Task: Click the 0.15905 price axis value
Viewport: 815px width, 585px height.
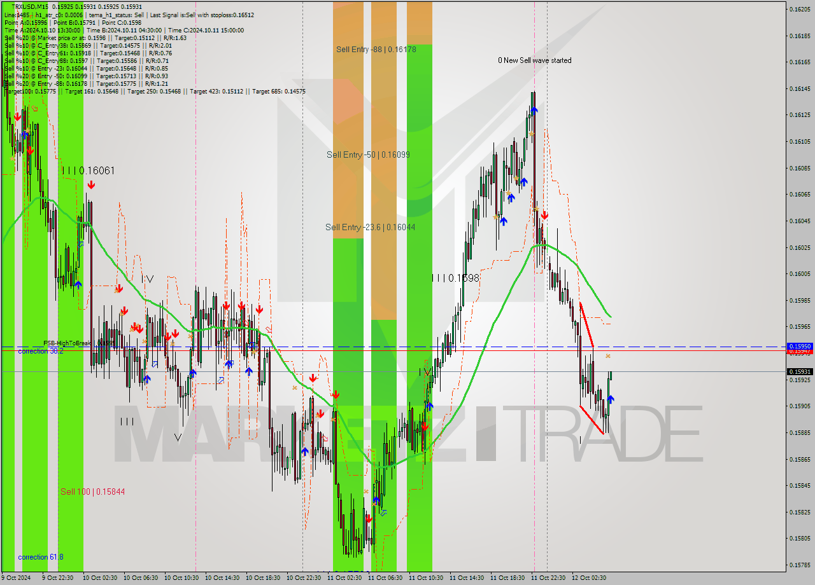Action: coord(799,406)
